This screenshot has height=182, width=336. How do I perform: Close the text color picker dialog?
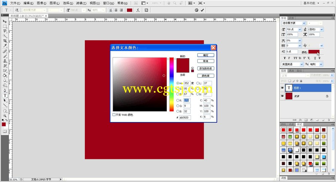[x=213, y=48]
